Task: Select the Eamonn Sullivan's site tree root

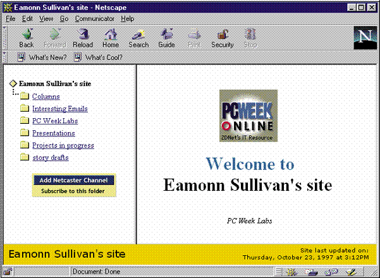Action: point(55,83)
